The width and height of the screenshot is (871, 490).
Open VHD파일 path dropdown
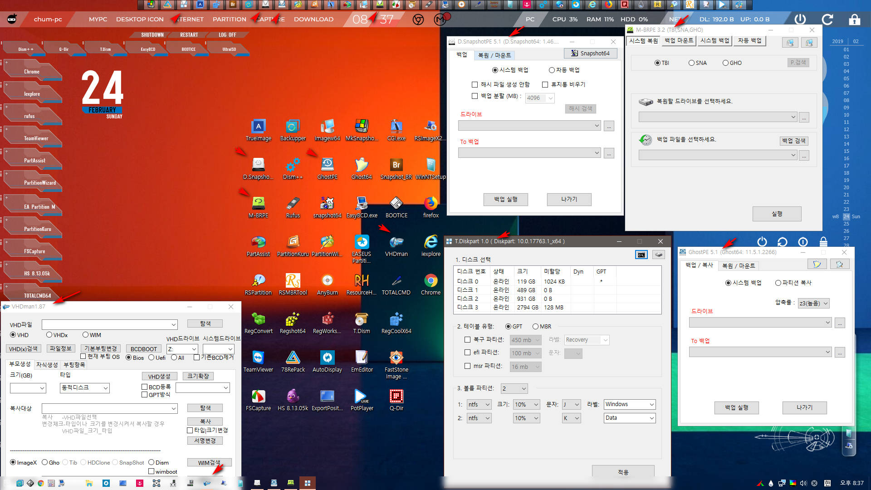(x=109, y=324)
